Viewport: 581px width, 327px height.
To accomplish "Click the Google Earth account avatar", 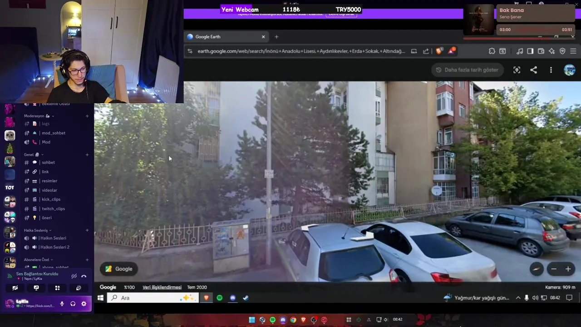I will coord(570,70).
